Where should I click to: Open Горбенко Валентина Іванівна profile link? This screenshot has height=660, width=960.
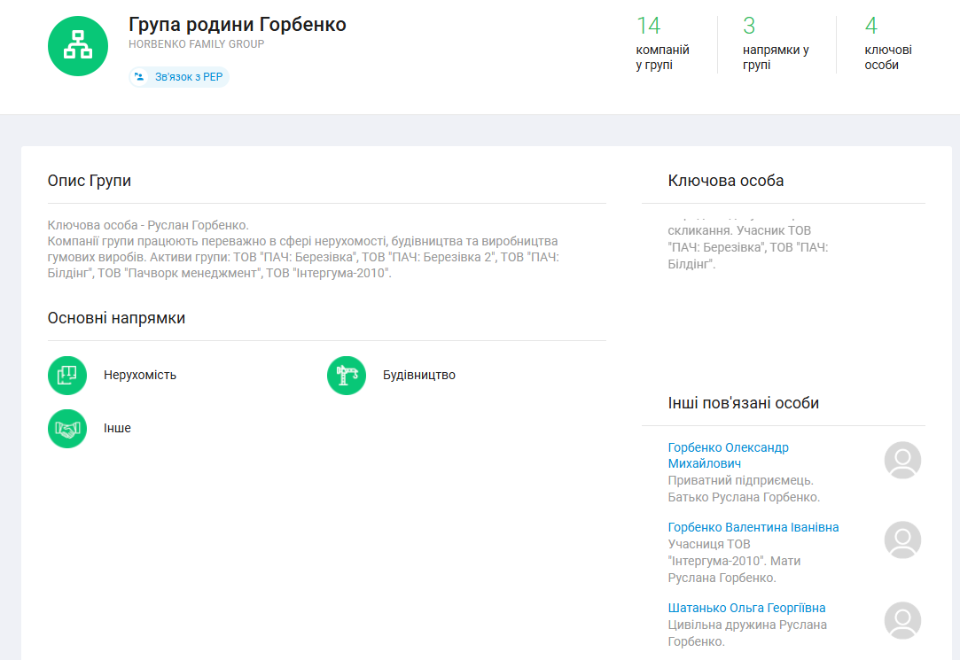pos(753,527)
